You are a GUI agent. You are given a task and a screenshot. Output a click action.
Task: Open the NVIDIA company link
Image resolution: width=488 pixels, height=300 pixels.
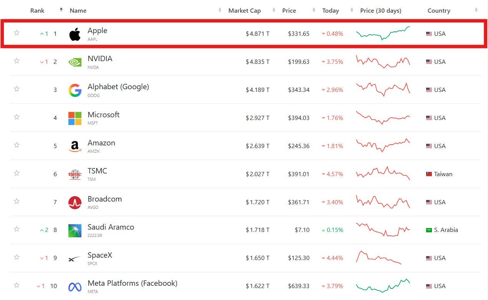tap(100, 59)
